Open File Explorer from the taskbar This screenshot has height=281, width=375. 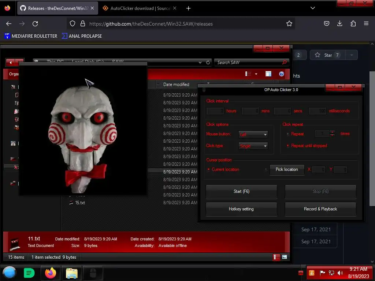click(72, 273)
